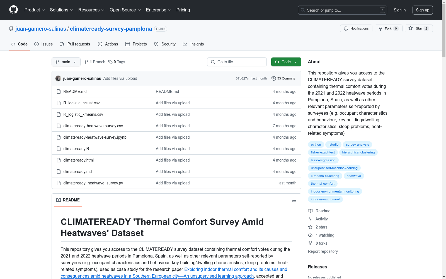Viewport: 446px width, 279px height.
Task: Star the repository with Star button
Action: coord(419,28)
